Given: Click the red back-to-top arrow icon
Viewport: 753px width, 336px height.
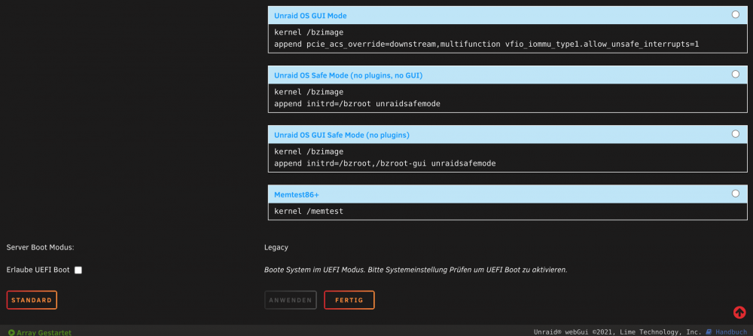Looking at the screenshot, I should pos(739,313).
